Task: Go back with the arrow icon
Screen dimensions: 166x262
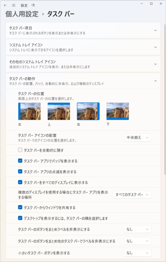Action: 5,5
